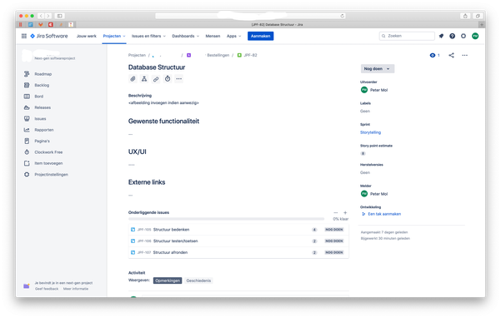Click the add child issue plus button
501x318 pixels.
345,212
